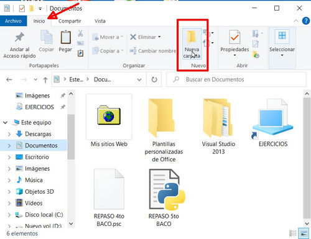Select the REPASO 4to BACO.psc file

tap(109, 198)
